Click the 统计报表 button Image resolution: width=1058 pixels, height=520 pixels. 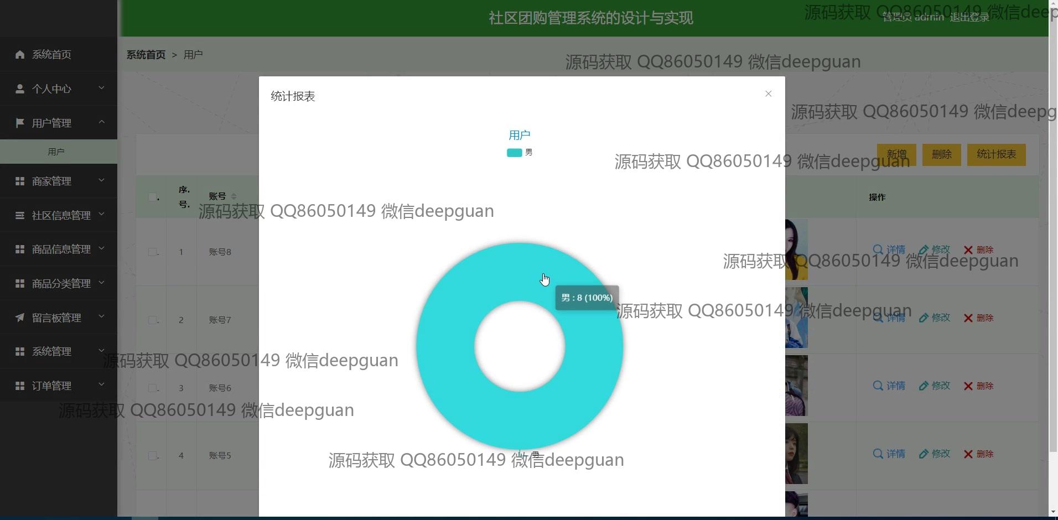click(996, 154)
